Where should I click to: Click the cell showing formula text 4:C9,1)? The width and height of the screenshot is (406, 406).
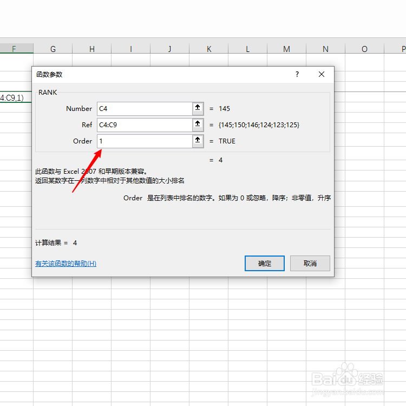click(x=16, y=97)
